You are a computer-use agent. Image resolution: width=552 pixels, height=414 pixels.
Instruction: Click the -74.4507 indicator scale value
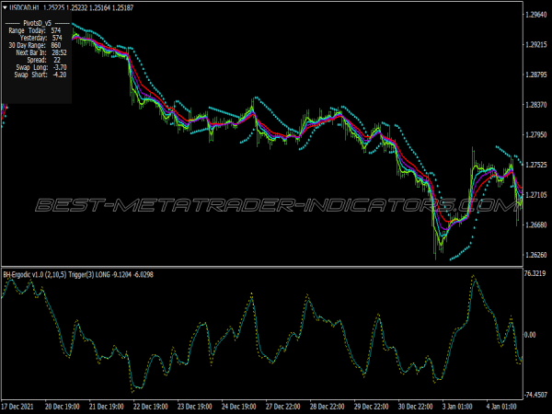535,391
